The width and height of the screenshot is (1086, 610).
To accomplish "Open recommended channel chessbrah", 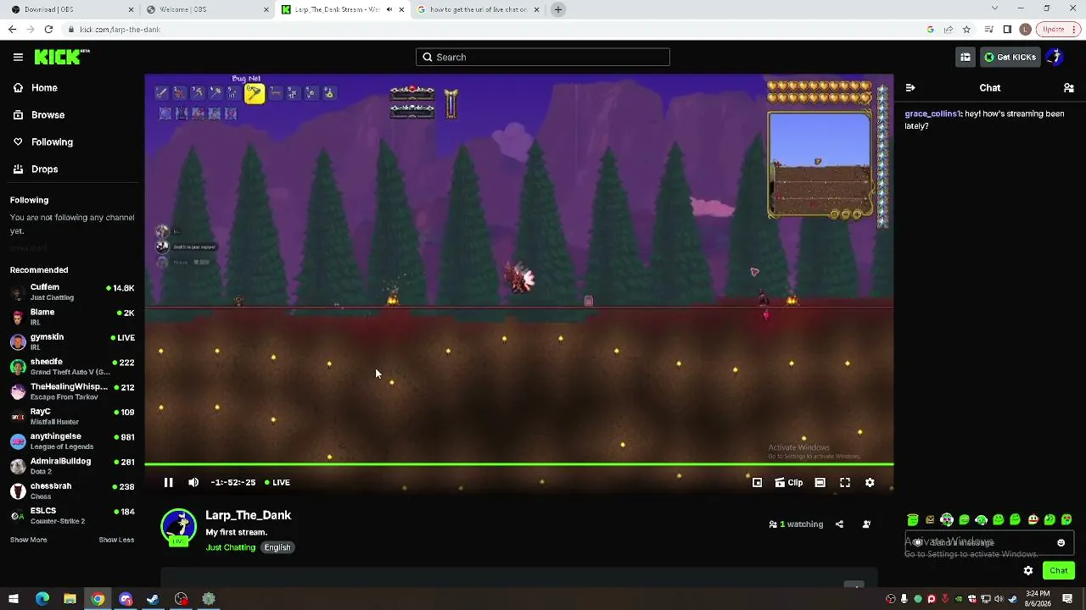I will 72,491.
